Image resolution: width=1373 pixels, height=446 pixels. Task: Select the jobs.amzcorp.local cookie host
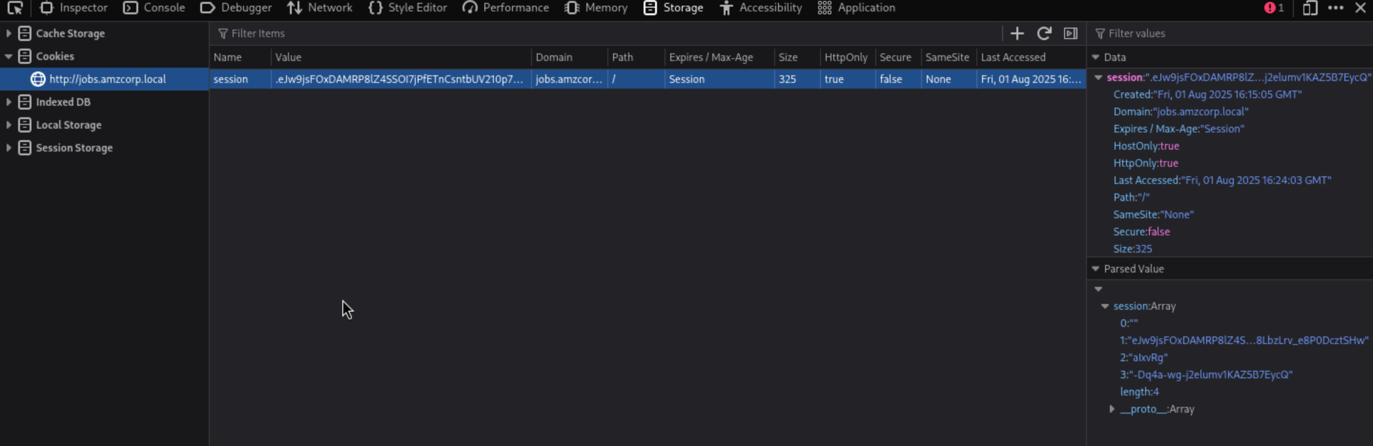point(107,80)
